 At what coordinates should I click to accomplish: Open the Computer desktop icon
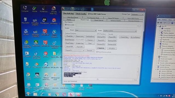(25, 9)
